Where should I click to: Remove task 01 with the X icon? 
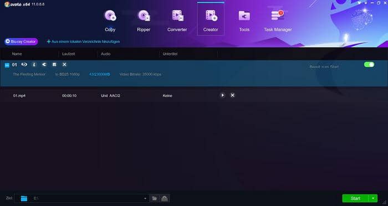(64, 65)
